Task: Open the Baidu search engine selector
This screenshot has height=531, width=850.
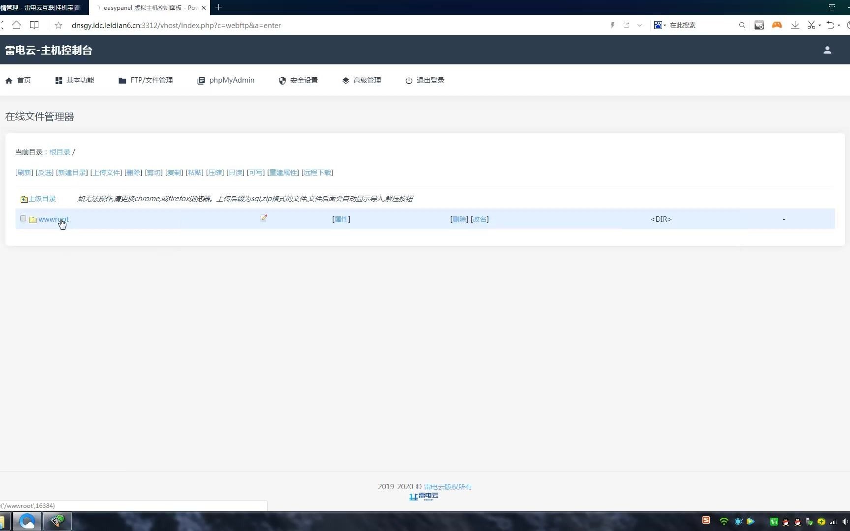Action: 660,25
